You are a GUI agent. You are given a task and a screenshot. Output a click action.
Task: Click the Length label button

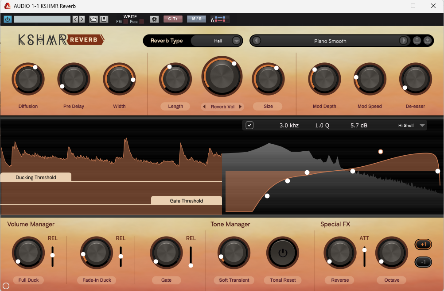point(175,106)
